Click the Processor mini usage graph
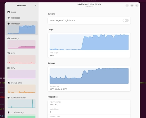The height and width of the screenshot is (118, 146). click(22, 29)
